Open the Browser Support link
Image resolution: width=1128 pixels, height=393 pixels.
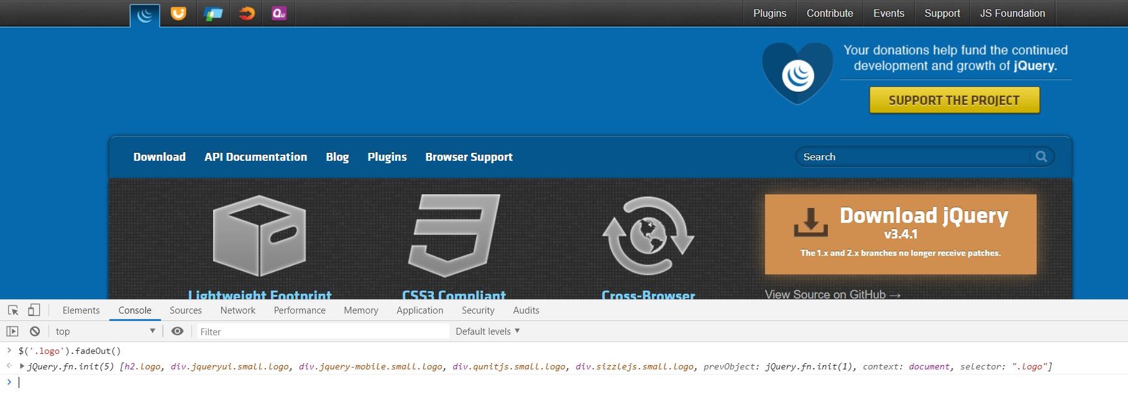pos(469,156)
